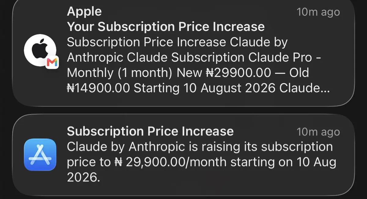The image size is (367, 199).
Task: Open the App Store price increase notification
Action: point(183,155)
